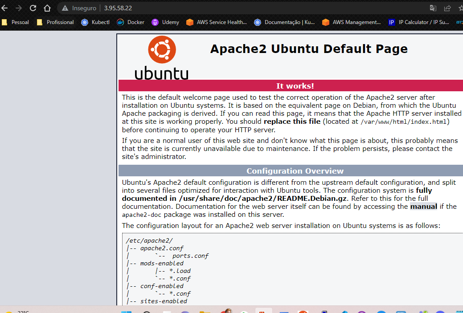Click the translate page icon
The width and height of the screenshot is (463, 313).
point(433,8)
